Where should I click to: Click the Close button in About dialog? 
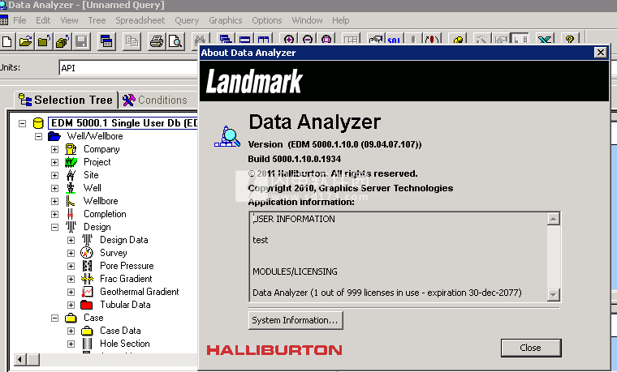click(531, 348)
